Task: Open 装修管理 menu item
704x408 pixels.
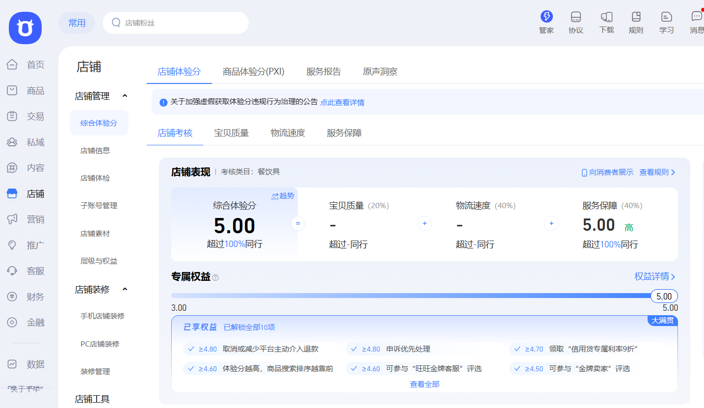Action: pos(95,372)
